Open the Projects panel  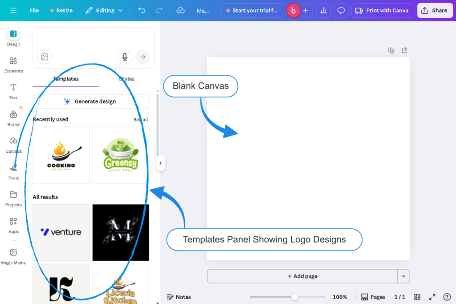[13, 199]
